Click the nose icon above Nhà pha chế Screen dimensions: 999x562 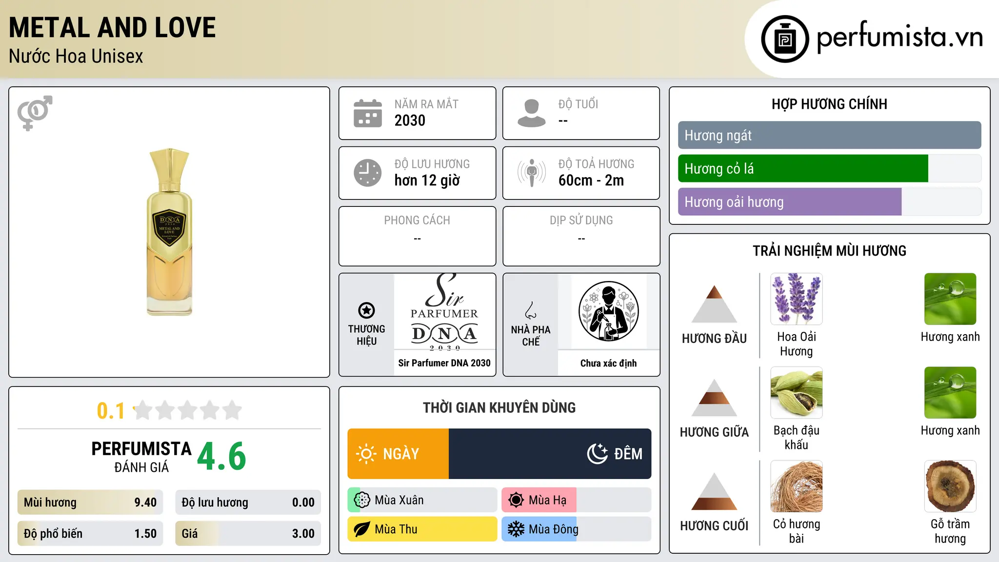tap(531, 310)
